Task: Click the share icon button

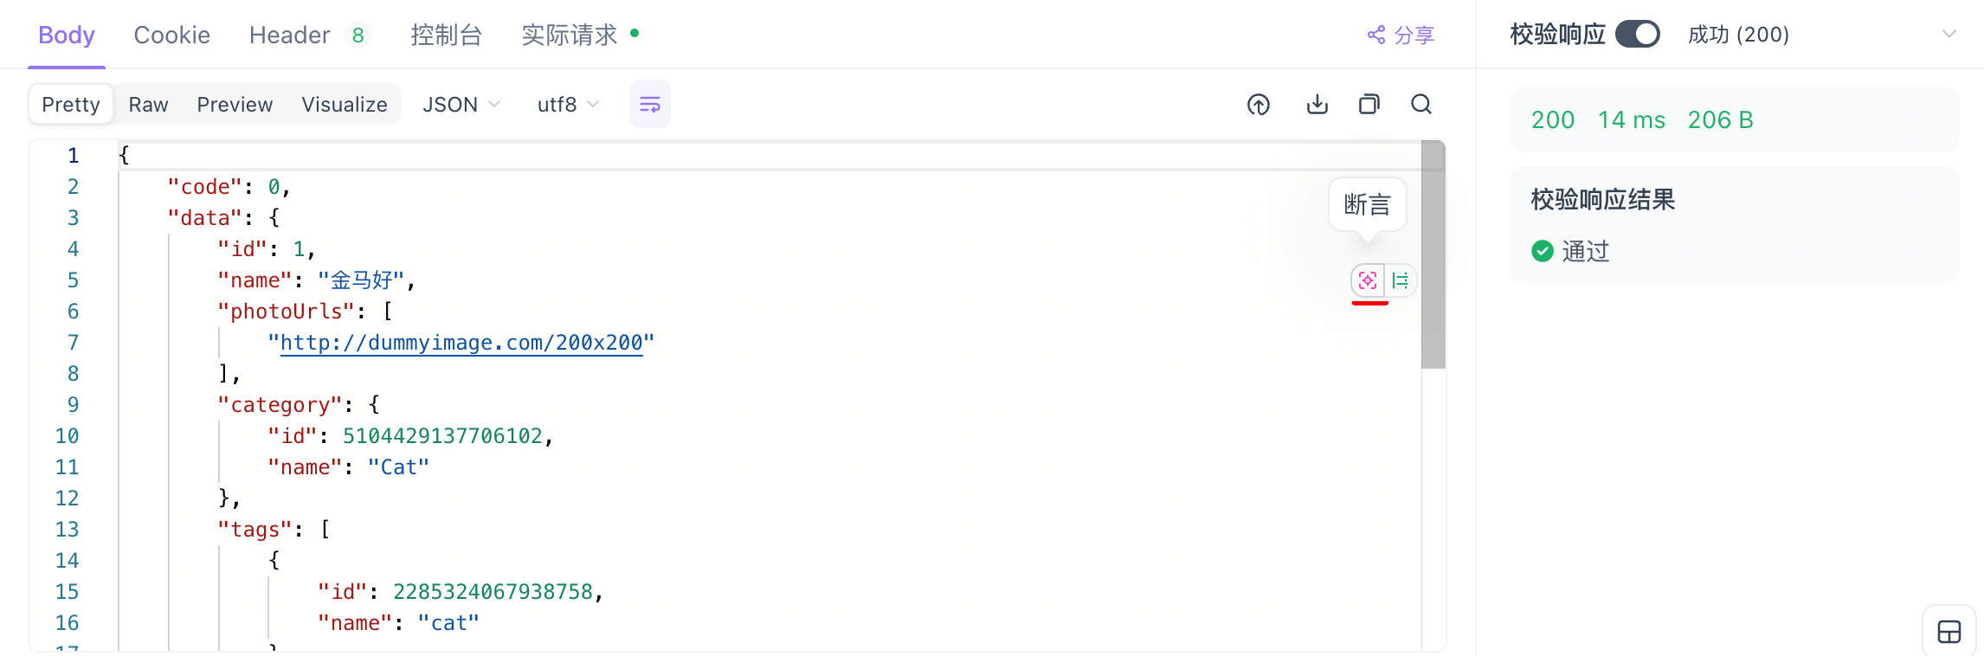Action: tap(1401, 35)
